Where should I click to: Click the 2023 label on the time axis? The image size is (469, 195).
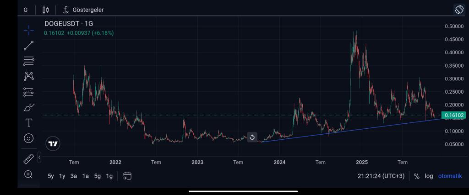pos(197,163)
